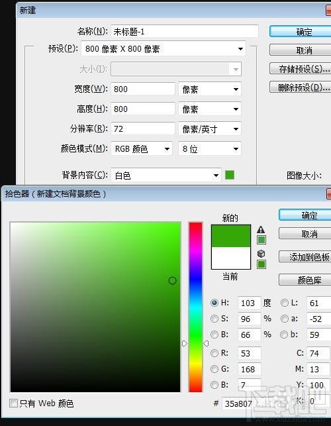Viewport: 331px width, 426px height.
Task: Click the 高度 height input field
Action: point(143,109)
